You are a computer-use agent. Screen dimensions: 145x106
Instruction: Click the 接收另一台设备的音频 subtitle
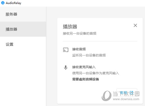pyautogui.click(x=80, y=33)
